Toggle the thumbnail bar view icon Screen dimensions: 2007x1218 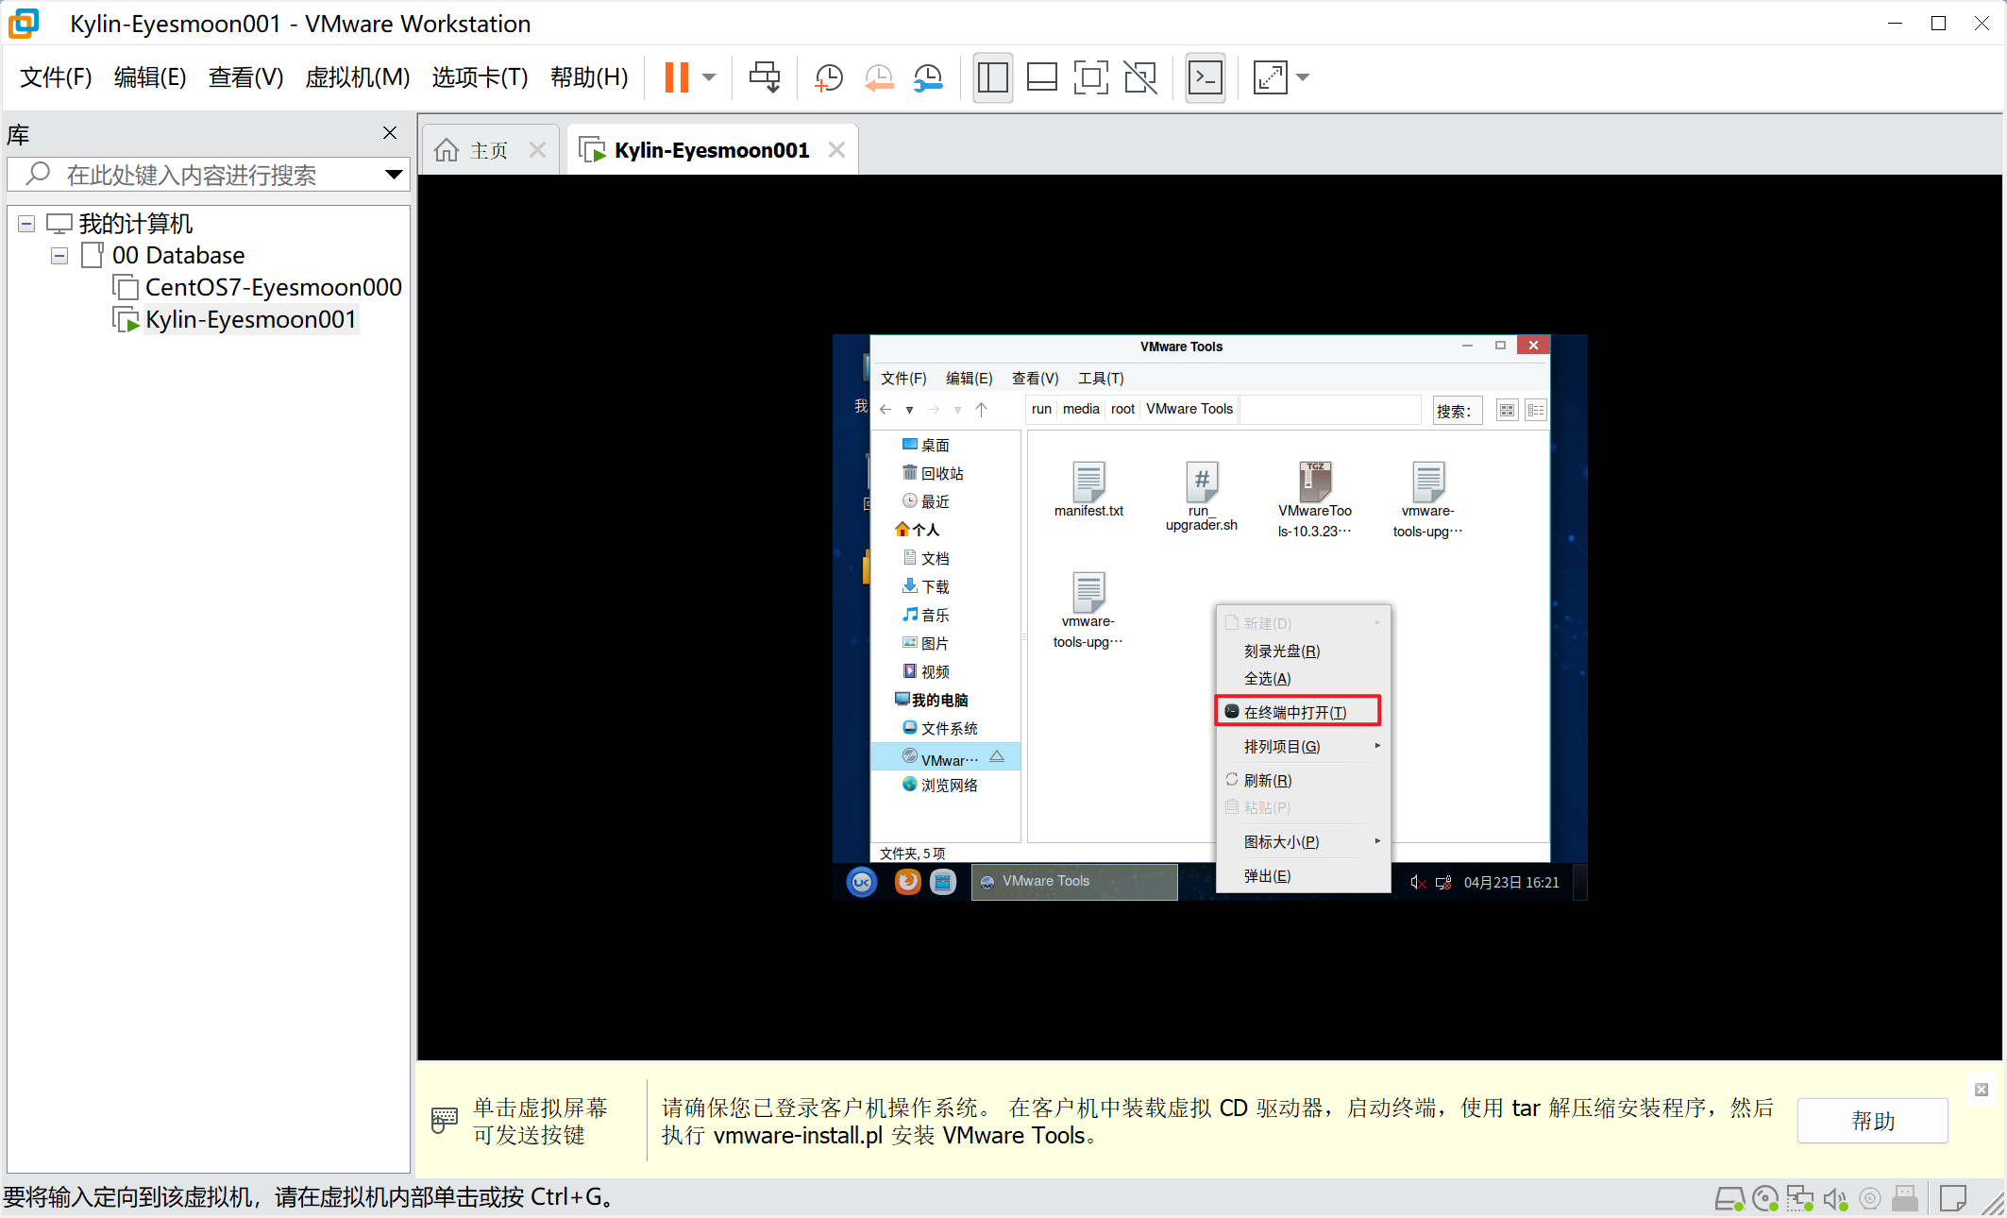(x=1041, y=77)
